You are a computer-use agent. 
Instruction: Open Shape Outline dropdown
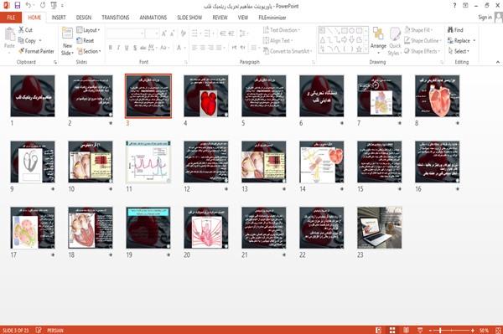[x=423, y=40]
